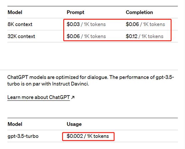Image resolution: width=185 pixels, height=149 pixels.
Task: Click the gpt-3.5-turbo model name
Action: [23, 136]
